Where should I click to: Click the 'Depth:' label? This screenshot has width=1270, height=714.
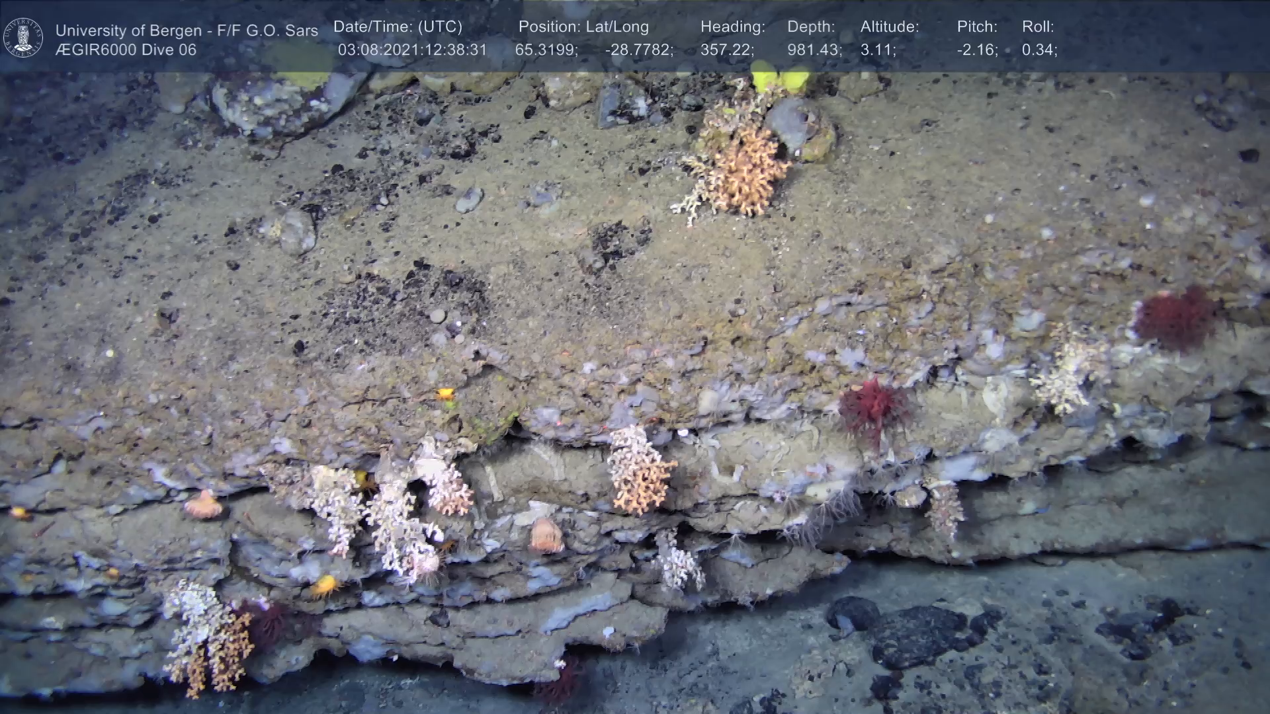pyautogui.click(x=811, y=27)
